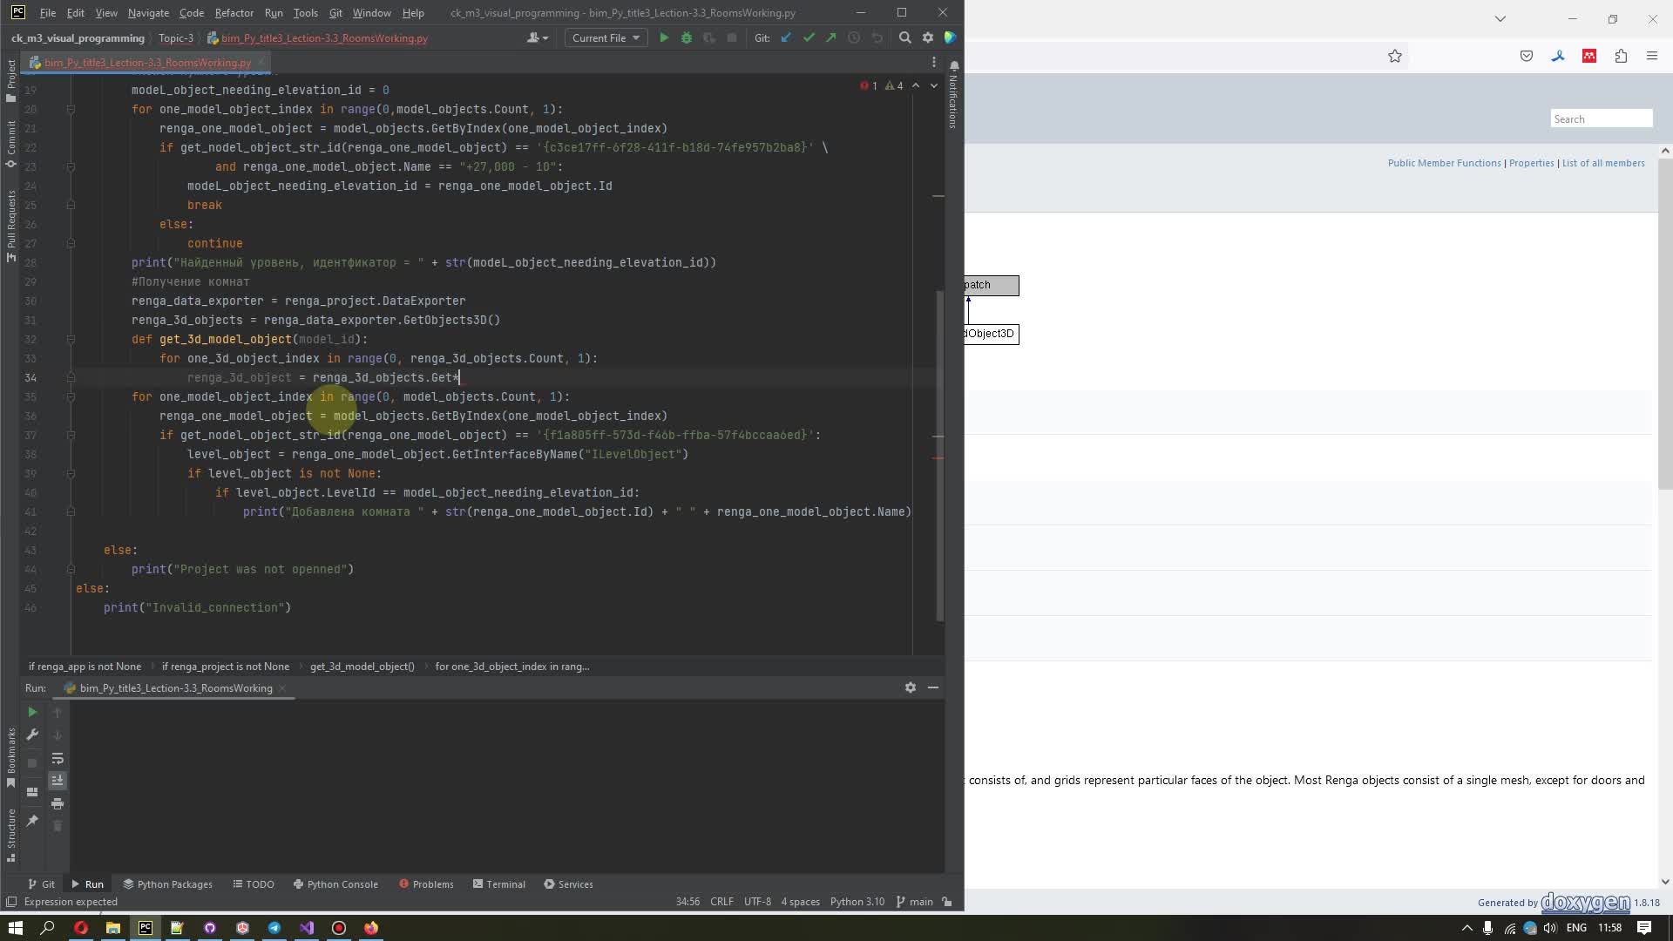
Task: Run the current file from top toolbar
Action: pos(664,37)
